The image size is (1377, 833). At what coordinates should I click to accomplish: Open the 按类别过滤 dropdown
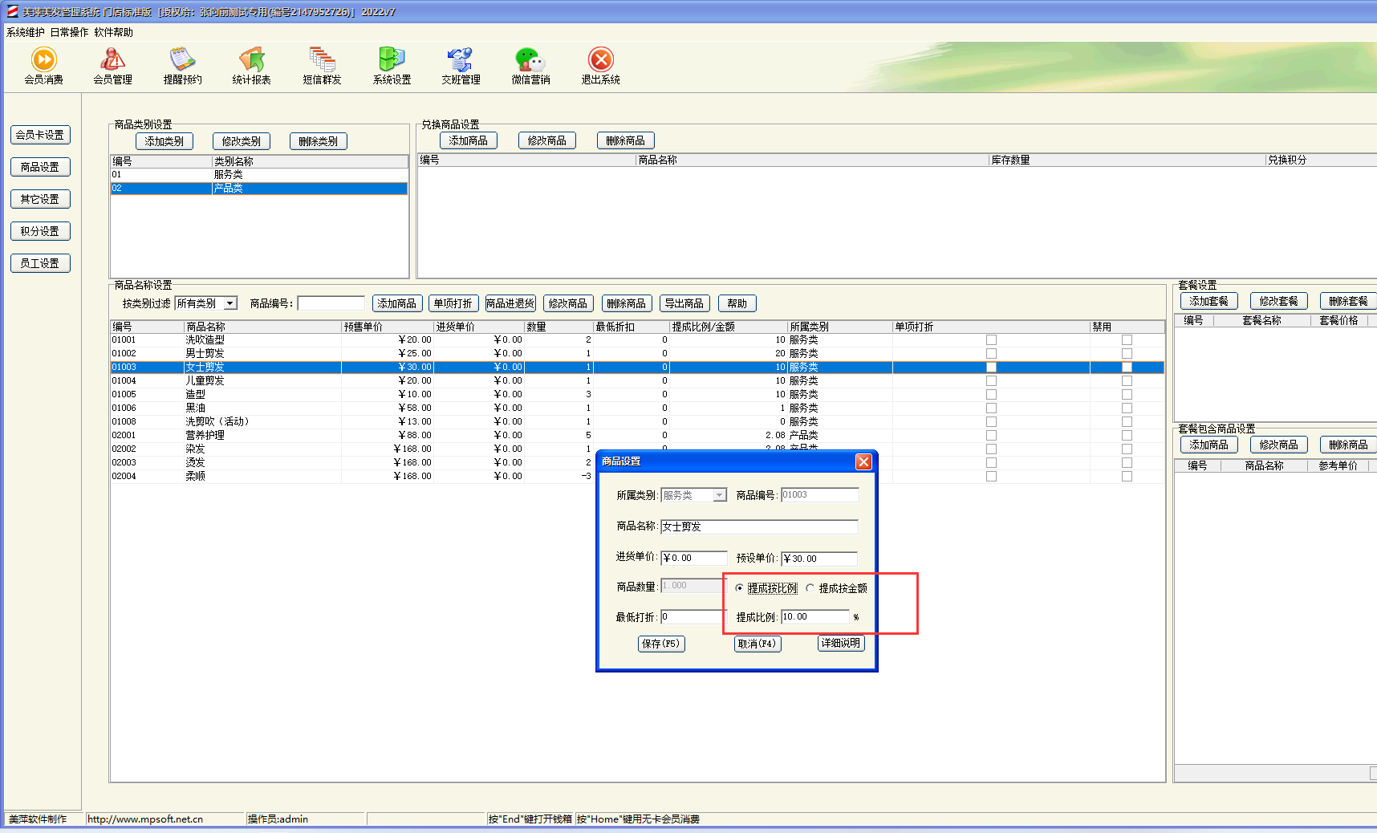click(x=230, y=303)
